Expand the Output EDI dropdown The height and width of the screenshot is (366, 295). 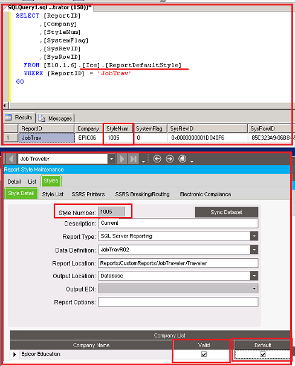[254, 288]
